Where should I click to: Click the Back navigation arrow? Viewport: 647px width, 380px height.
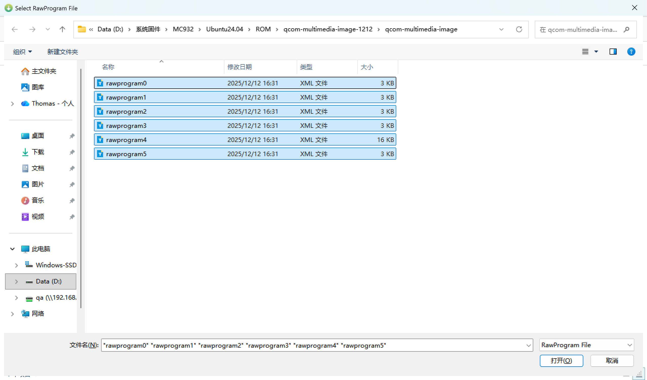coord(15,29)
